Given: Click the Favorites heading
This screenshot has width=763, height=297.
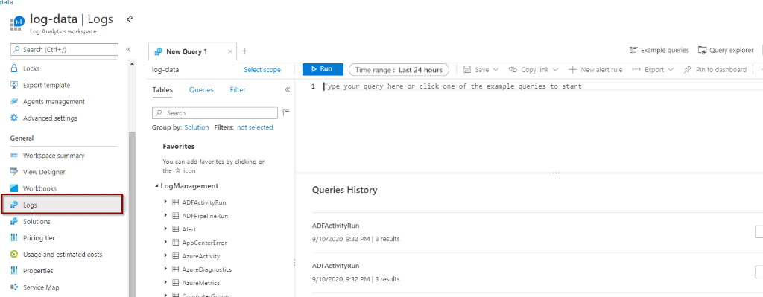Looking at the screenshot, I should pos(179,147).
